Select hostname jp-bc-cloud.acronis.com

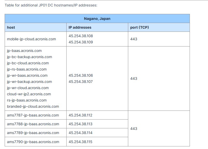[28, 63]
